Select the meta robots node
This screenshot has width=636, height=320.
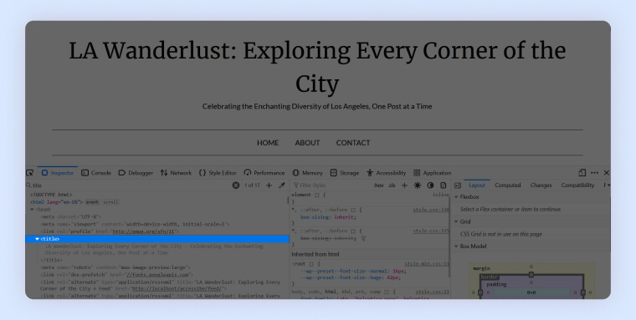[x=115, y=267]
